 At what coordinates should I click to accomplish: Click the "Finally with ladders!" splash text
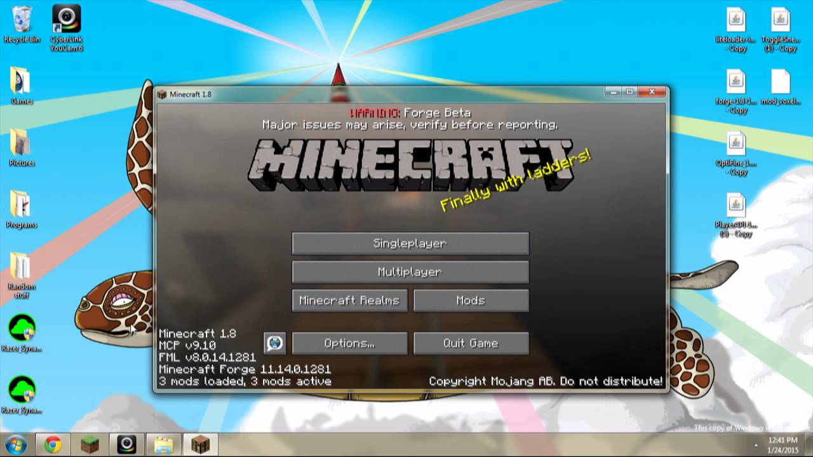click(x=516, y=181)
